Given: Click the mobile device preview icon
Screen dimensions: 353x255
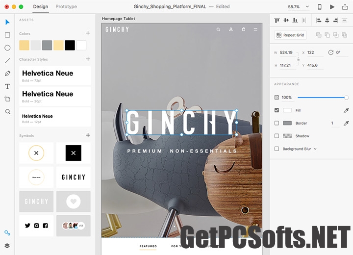Looking at the screenshot, I should 320,7.
